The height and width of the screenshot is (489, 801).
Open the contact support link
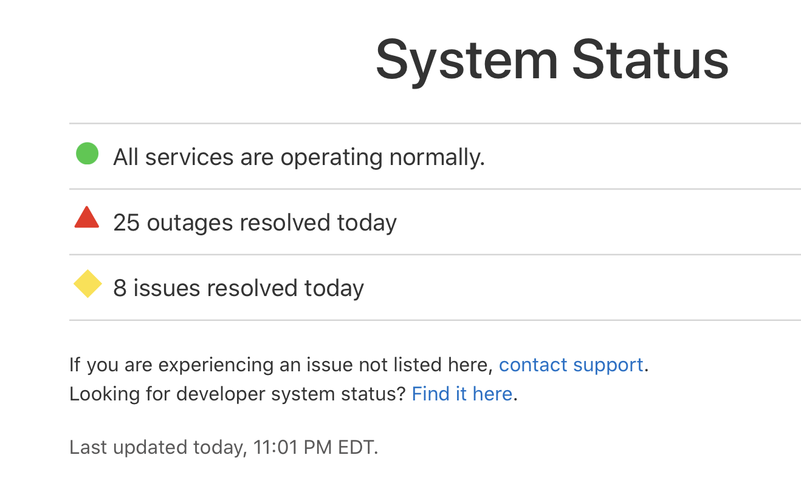pos(571,365)
